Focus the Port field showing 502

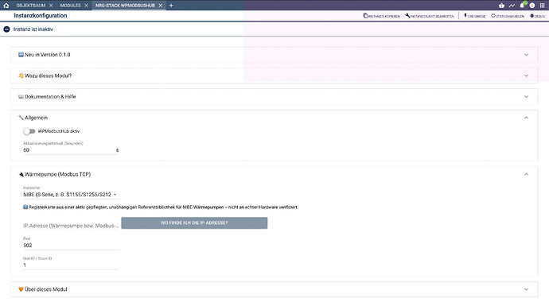coord(70,245)
